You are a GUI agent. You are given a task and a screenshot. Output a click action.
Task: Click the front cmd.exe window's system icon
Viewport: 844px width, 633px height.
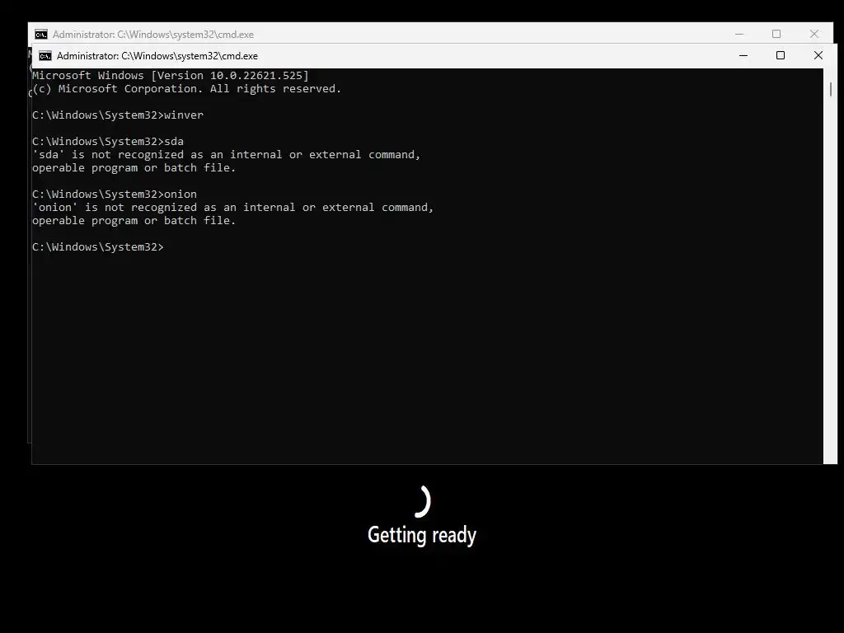(x=45, y=56)
